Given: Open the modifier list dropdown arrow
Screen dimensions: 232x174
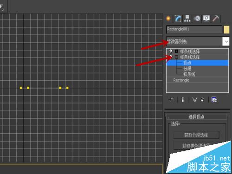Looking at the screenshot, I should click(226, 41).
